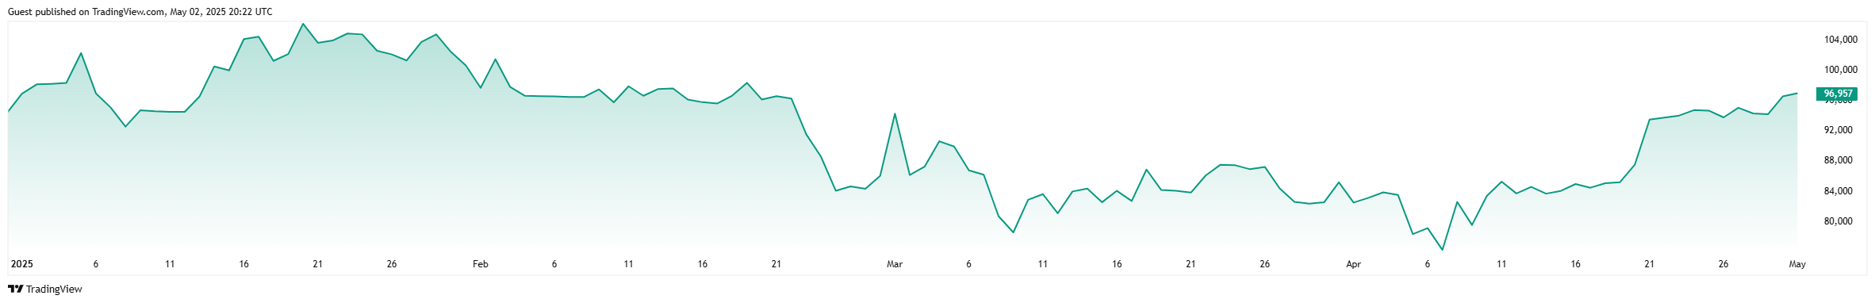Click the TradingView text beside the logo
Viewport: 1875px width, 303px height.
point(54,290)
